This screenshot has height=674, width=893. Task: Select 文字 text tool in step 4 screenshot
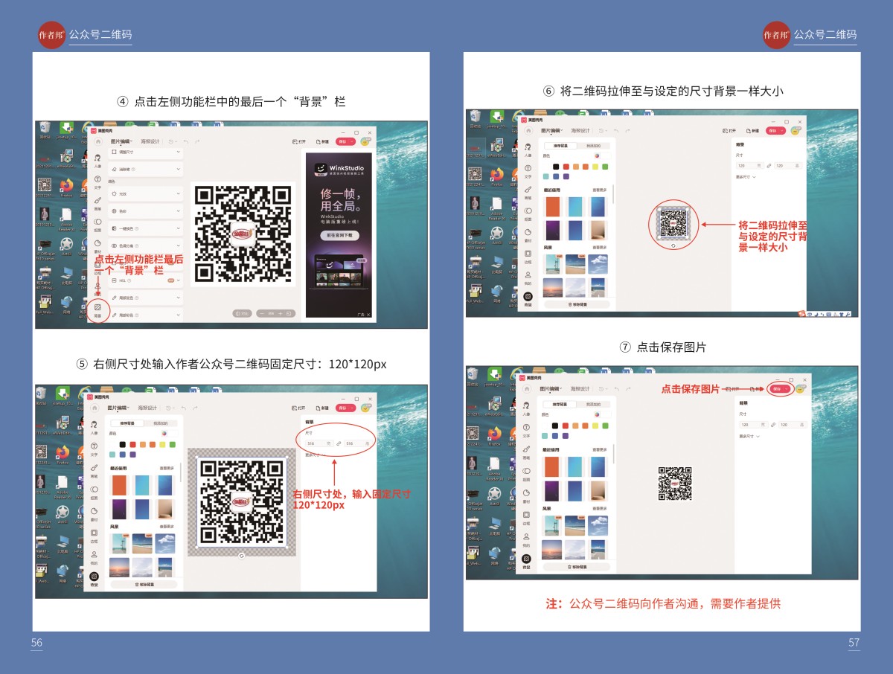(x=97, y=179)
